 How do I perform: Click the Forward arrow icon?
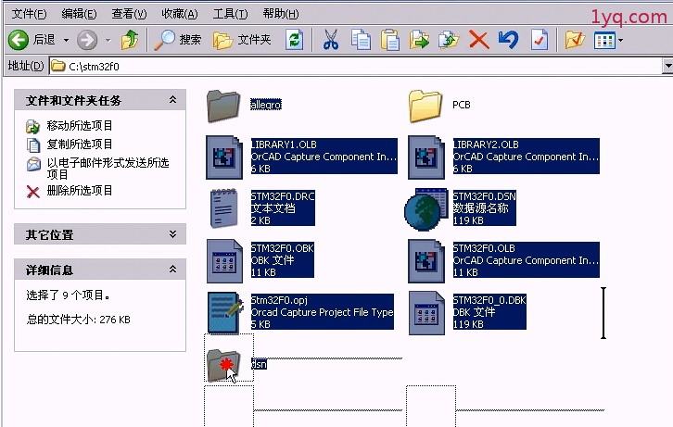(87, 41)
